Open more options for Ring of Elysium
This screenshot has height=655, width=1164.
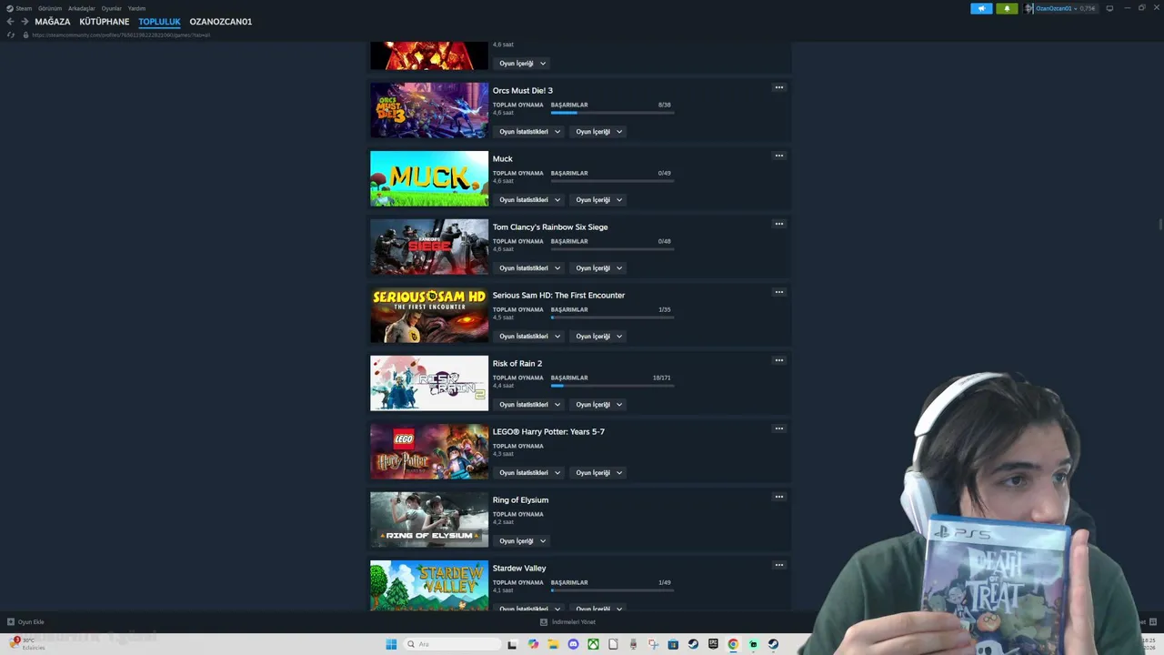(778, 497)
